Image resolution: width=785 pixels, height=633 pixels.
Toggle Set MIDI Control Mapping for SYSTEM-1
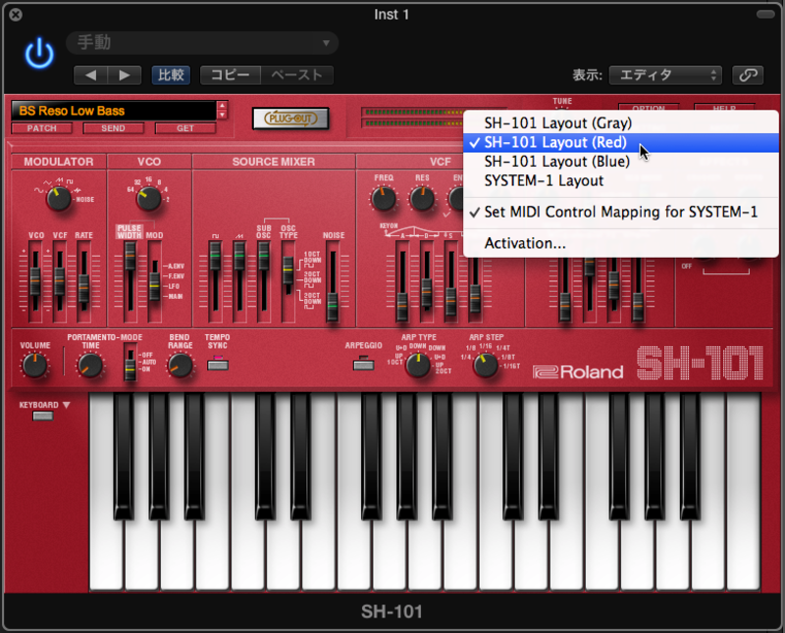click(x=621, y=212)
